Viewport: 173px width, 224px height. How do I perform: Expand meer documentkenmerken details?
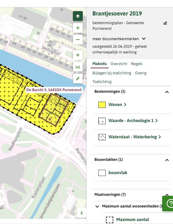tap(144, 39)
